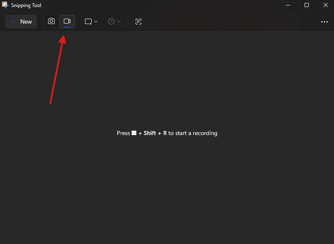The height and width of the screenshot is (244, 334).
Task: Maximize the Snipping Tool window
Action: 307,5
